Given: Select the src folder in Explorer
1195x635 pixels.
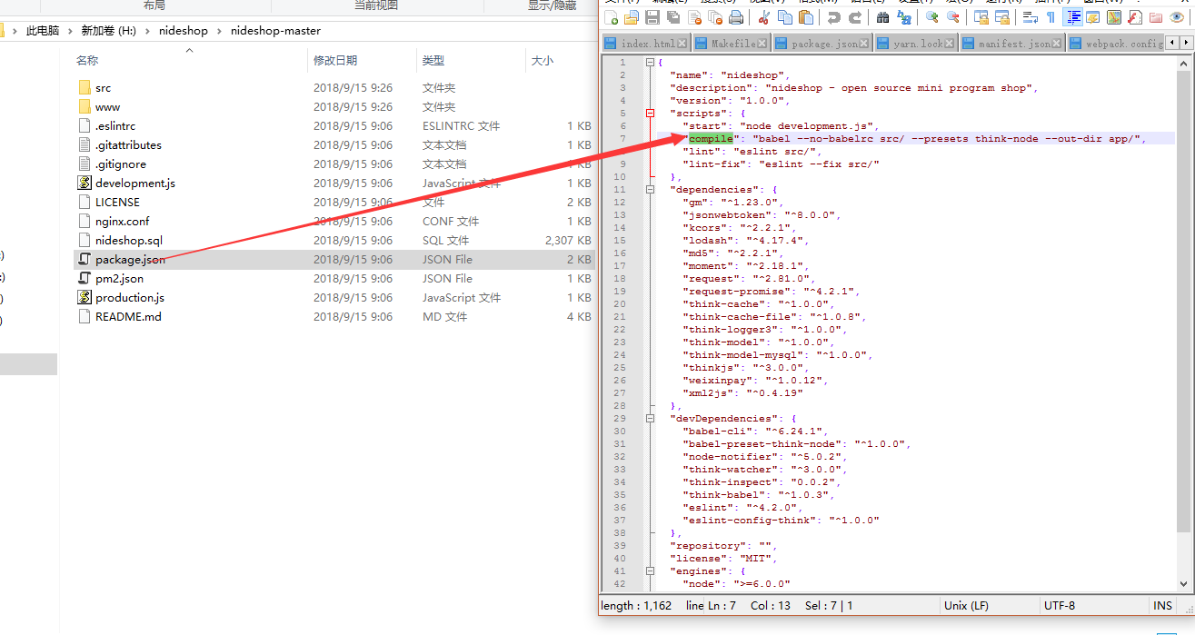Looking at the screenshot, I should (103, 88).
